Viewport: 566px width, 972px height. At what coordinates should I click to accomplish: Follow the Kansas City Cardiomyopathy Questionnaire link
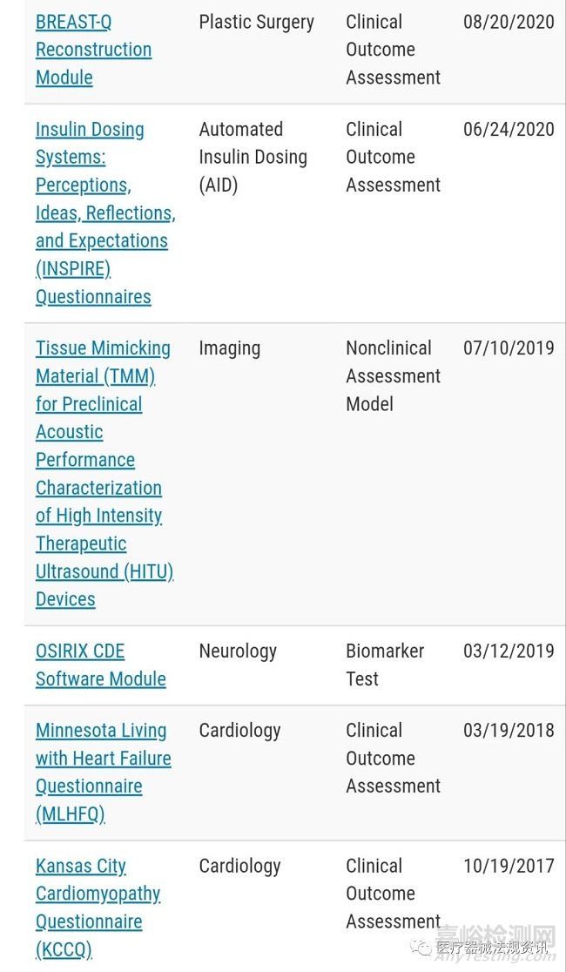click(x=98, y=908)
